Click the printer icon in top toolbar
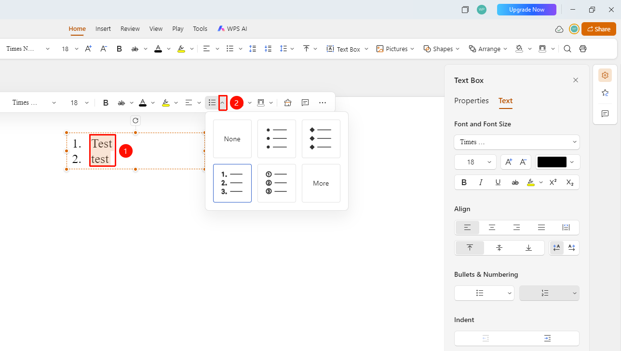Viewport: 621px width, 351px height. 583,49
